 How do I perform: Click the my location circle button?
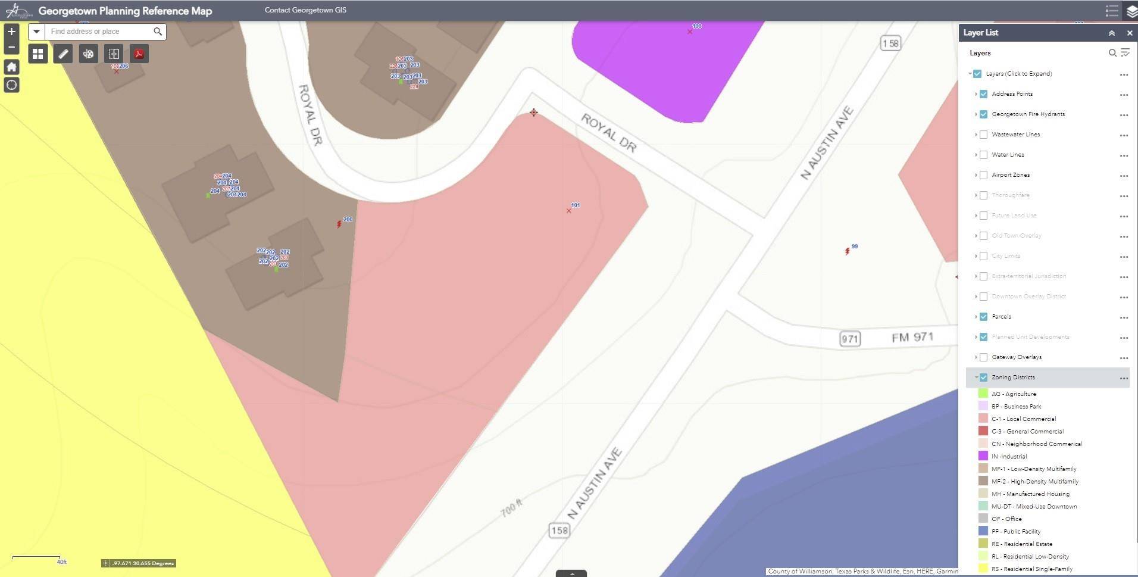(x=11, y=85)
